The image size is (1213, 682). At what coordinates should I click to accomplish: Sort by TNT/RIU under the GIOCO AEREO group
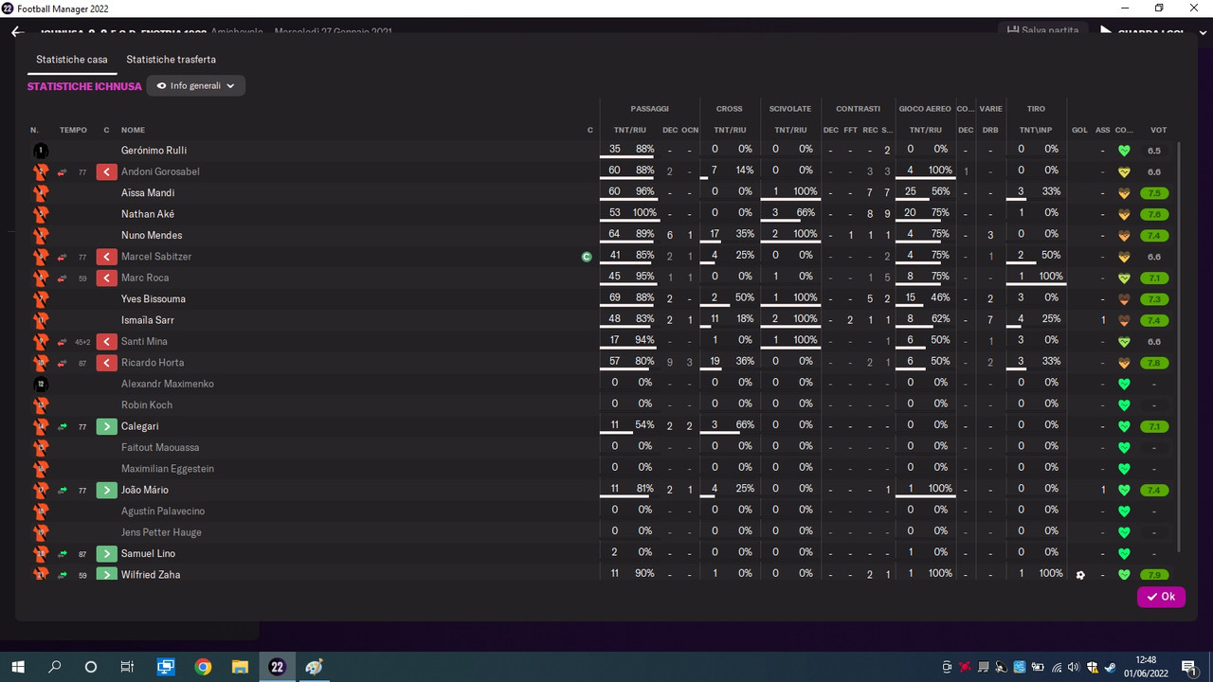point(926,130)
